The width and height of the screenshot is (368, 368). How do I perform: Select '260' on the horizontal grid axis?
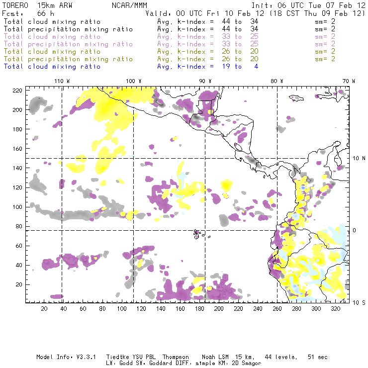pyautogui.click(x=277, y=309)
